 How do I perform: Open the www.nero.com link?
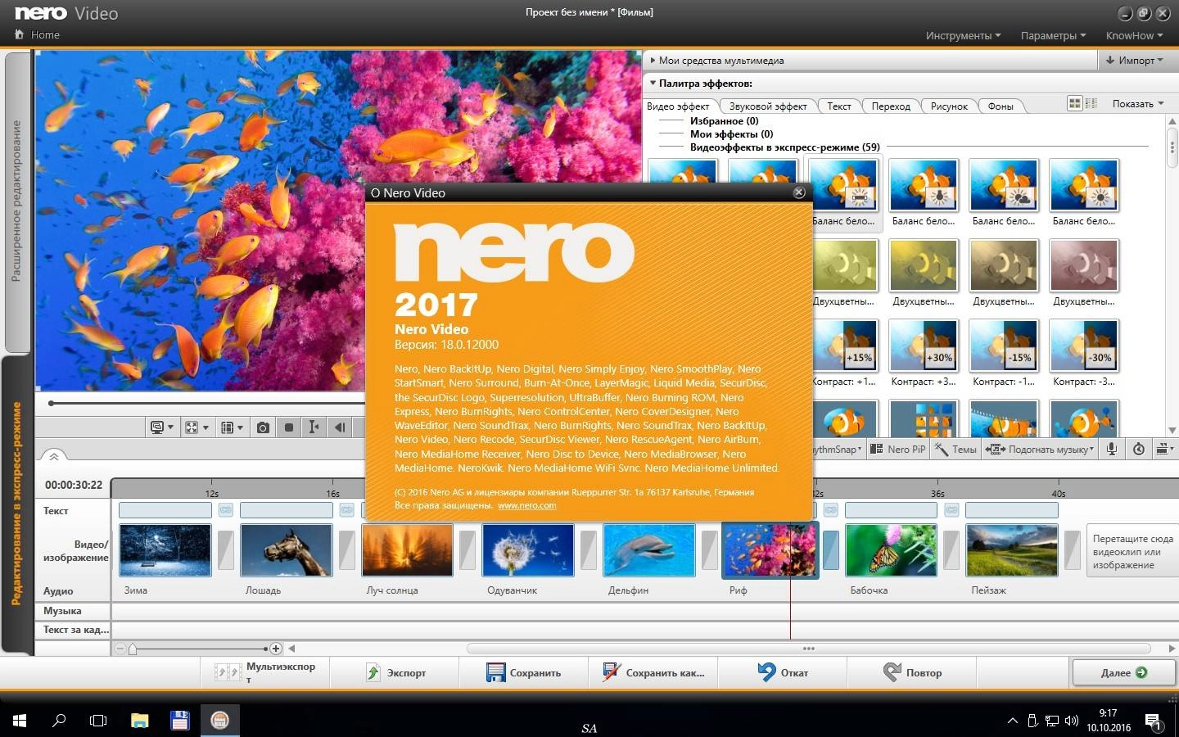pos(526,505)
